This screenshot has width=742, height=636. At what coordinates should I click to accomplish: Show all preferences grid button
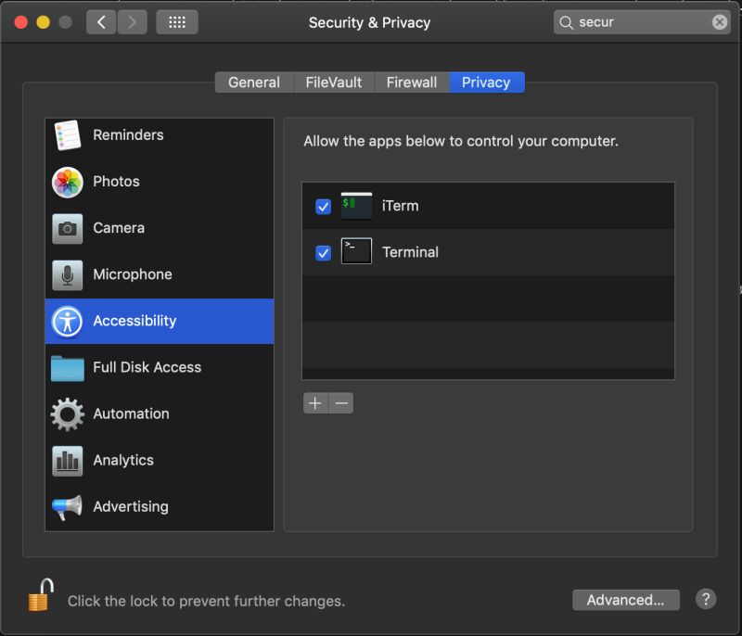point(177,22)
